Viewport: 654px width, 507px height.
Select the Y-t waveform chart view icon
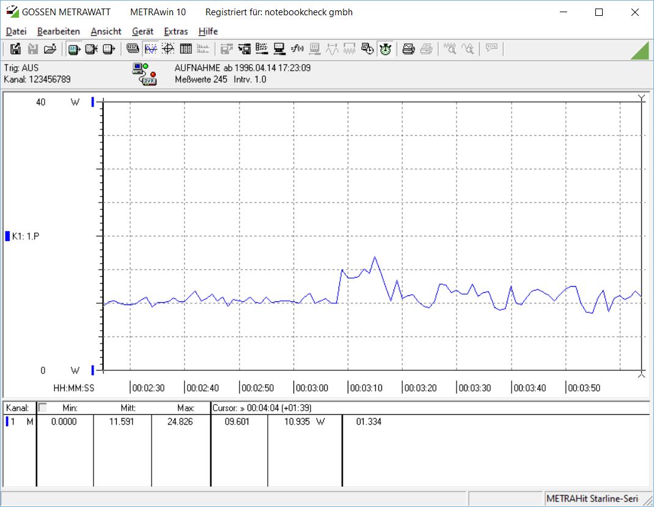[150, 49]
